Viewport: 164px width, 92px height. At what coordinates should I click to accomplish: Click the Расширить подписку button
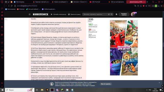124,14
